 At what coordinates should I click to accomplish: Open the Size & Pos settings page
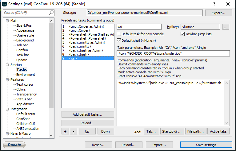coord(24,25)
